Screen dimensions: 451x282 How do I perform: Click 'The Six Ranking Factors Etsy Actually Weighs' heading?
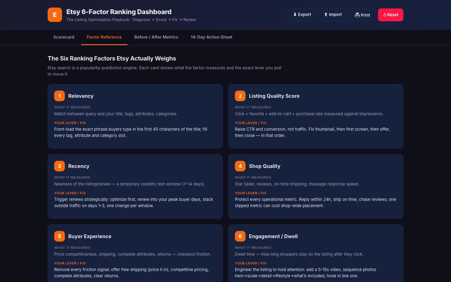(x=112, y=58)
